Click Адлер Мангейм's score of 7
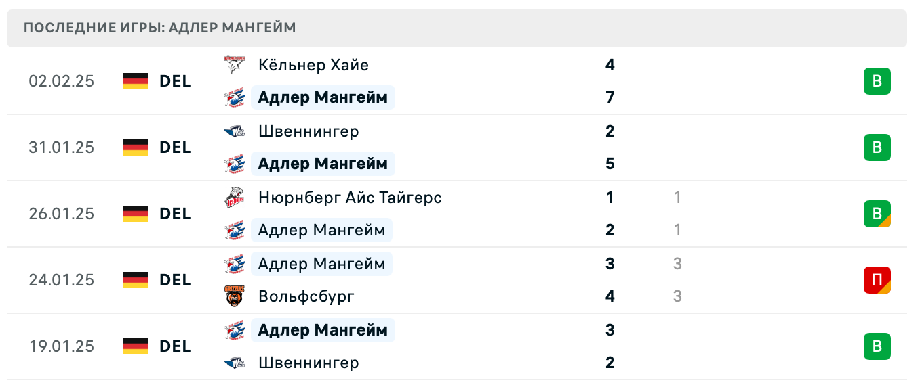 [x=610, y=97]
